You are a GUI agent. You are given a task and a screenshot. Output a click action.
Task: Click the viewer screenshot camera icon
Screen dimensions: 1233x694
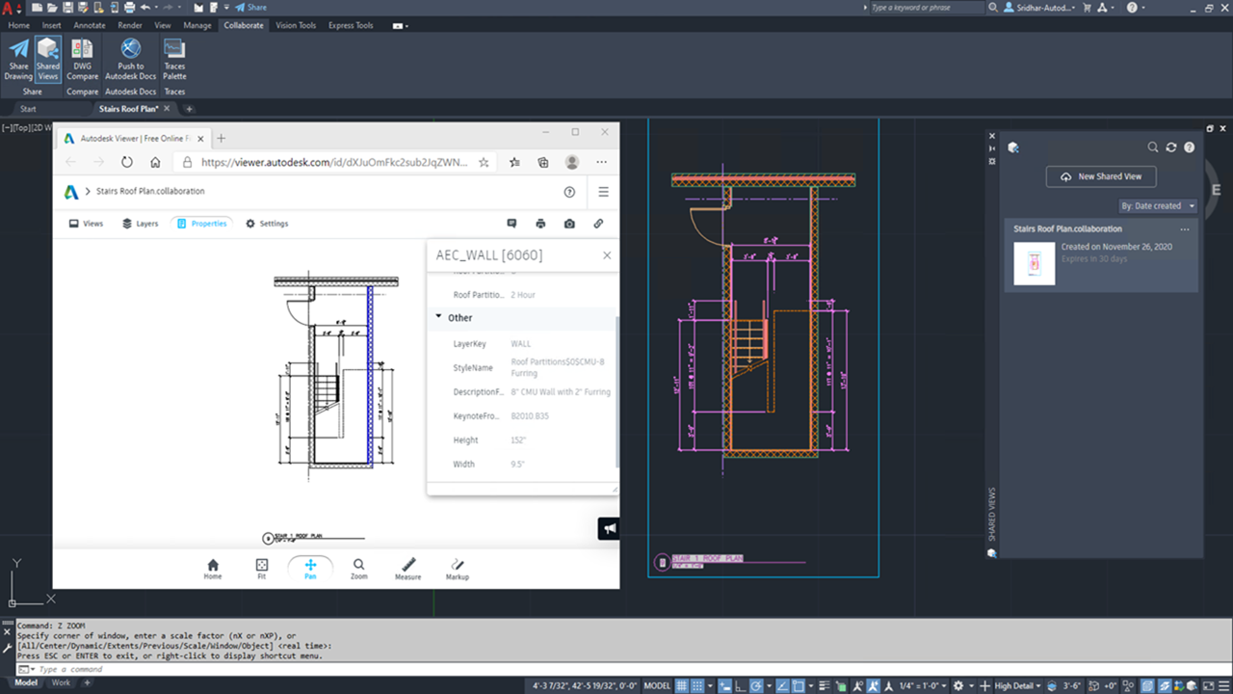(x=569, y=224)
